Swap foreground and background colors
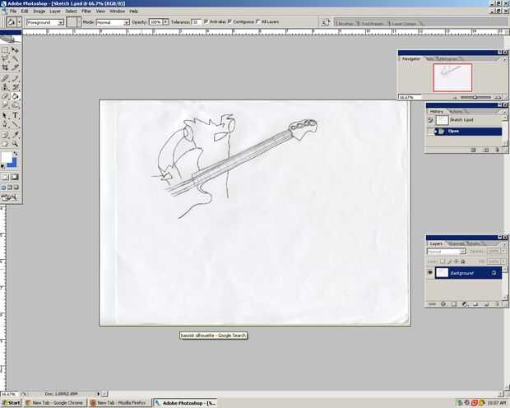The height and width of the screenshot is (408, 510). 15,154
